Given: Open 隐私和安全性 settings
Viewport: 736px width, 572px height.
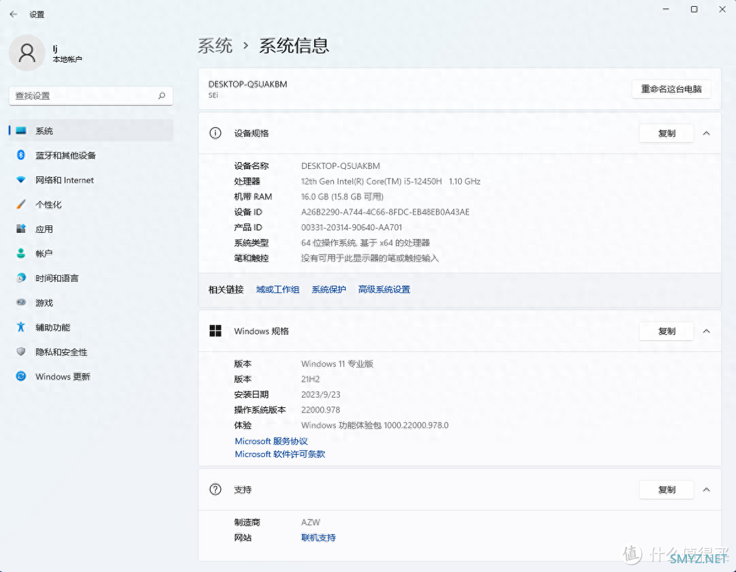Looking at the screenshot, I should pos(91,352).
